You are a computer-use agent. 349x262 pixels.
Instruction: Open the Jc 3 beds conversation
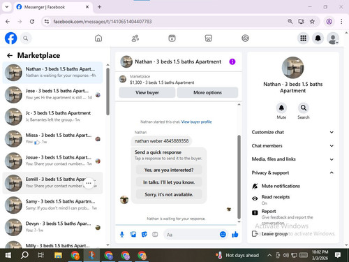(52, 117)
